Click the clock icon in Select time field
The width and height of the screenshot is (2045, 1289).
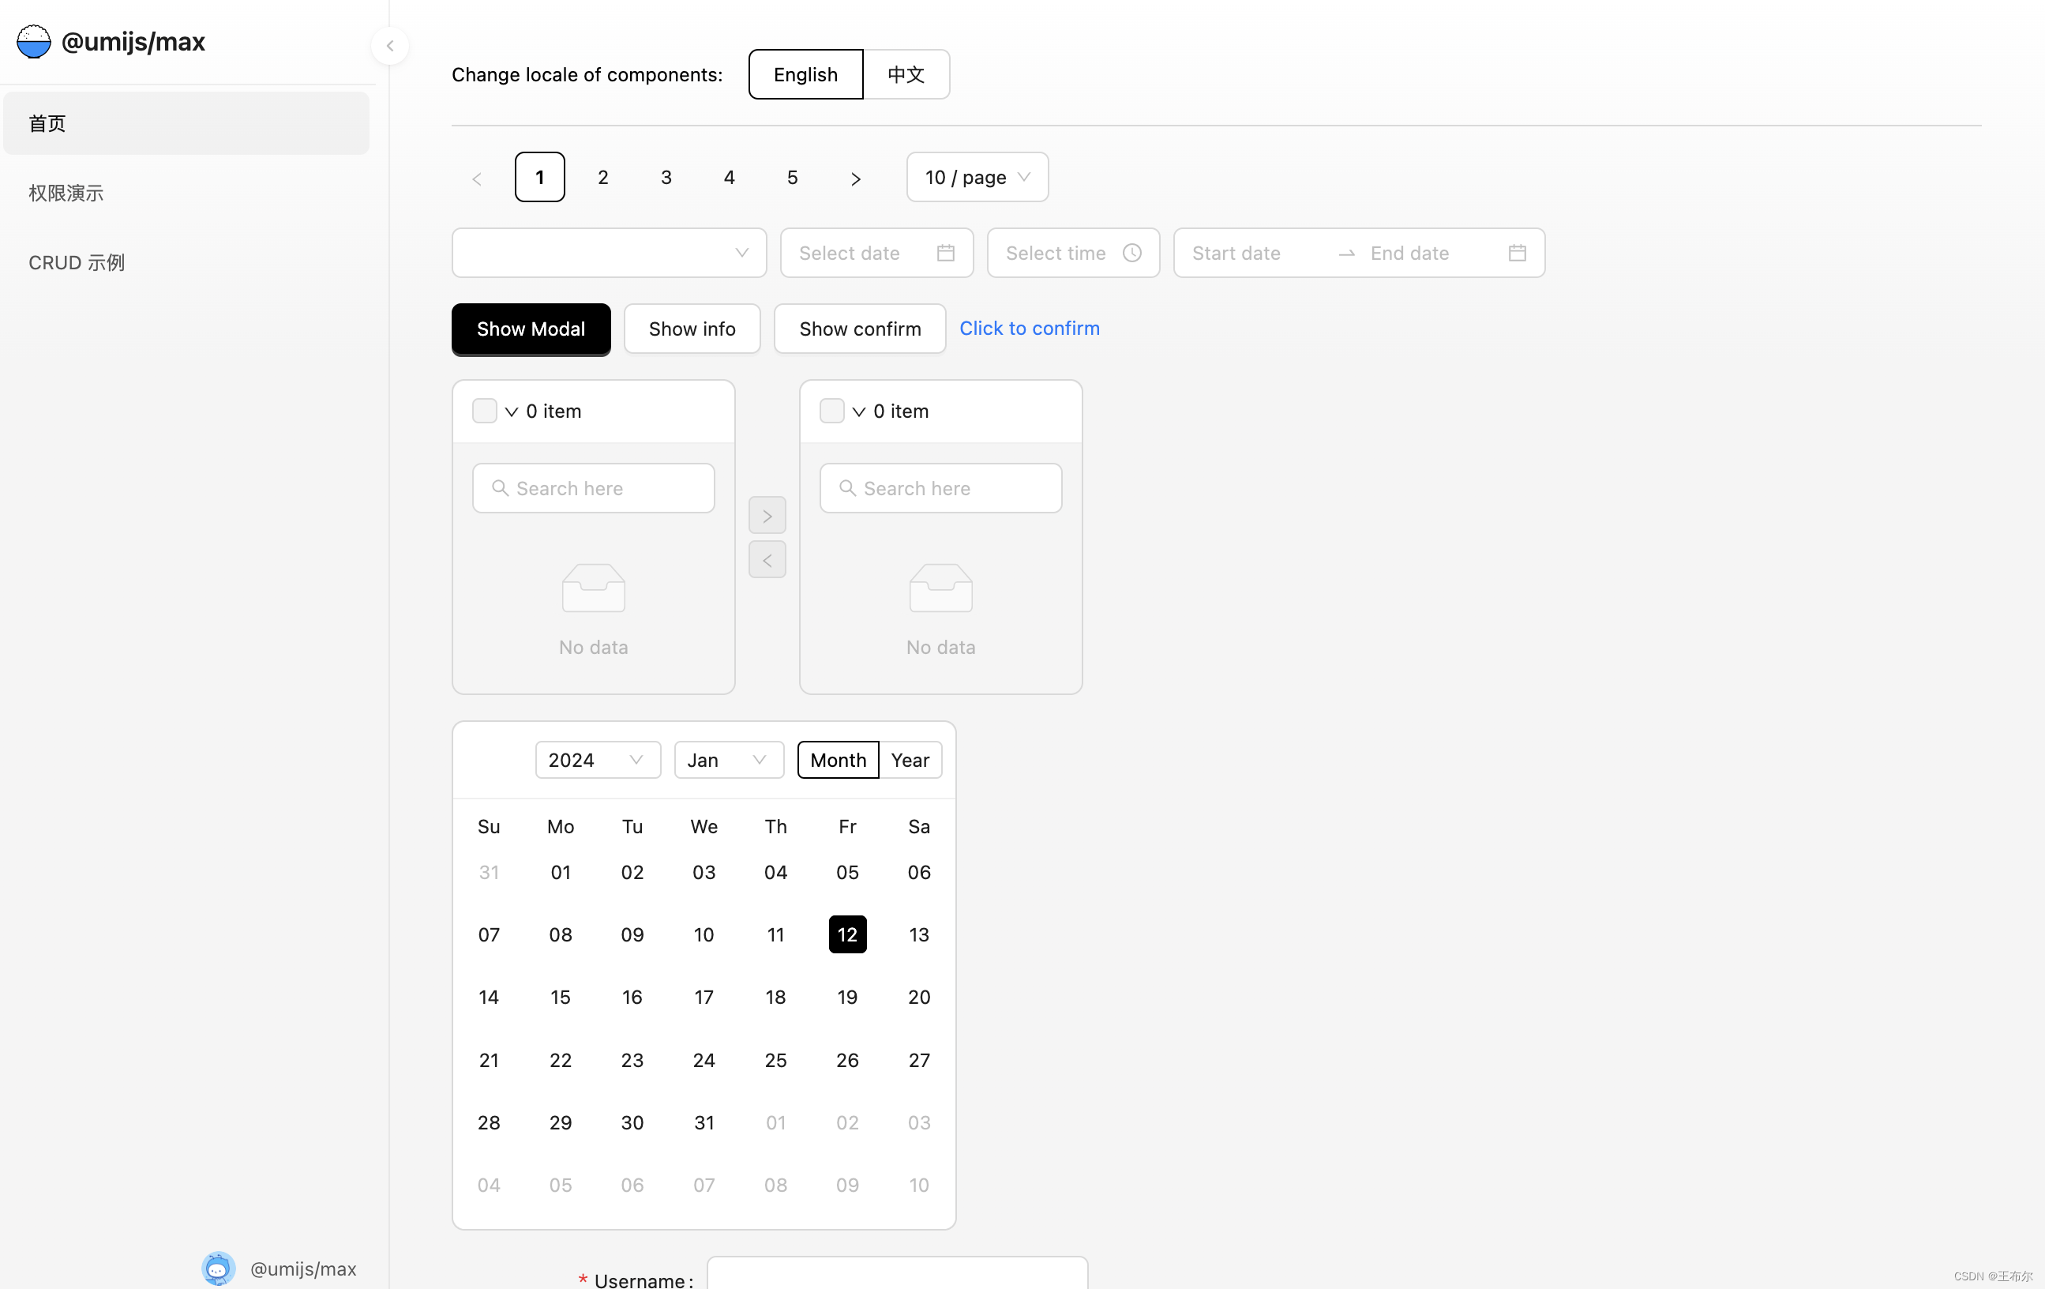pos(1131,254)
